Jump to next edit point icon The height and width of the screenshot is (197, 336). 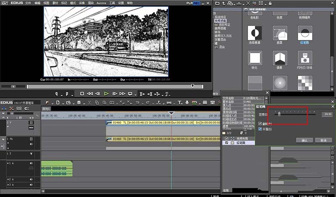coord(150,94)
